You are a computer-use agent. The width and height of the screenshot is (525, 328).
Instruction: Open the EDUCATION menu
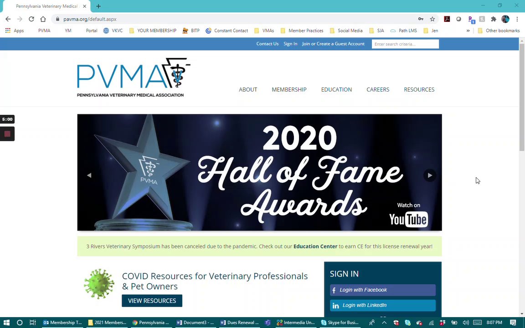(x=336, y=89)
